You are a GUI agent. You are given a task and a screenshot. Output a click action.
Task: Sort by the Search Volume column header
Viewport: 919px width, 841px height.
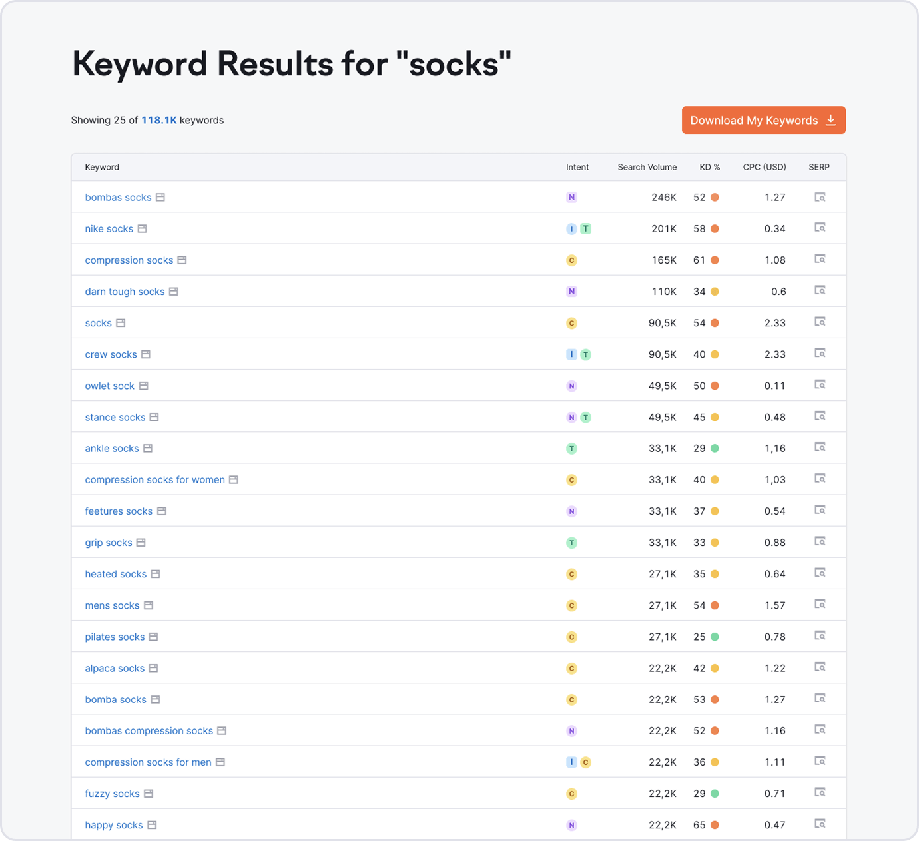647,167
